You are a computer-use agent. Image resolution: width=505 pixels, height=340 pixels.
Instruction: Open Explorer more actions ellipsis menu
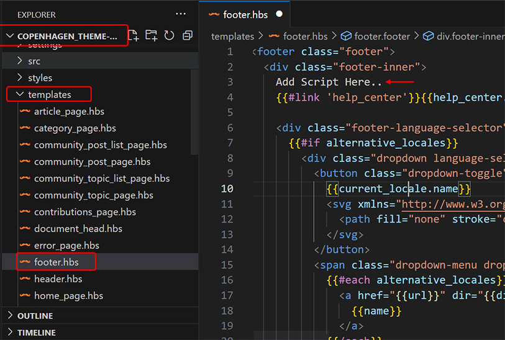(181, 14)
